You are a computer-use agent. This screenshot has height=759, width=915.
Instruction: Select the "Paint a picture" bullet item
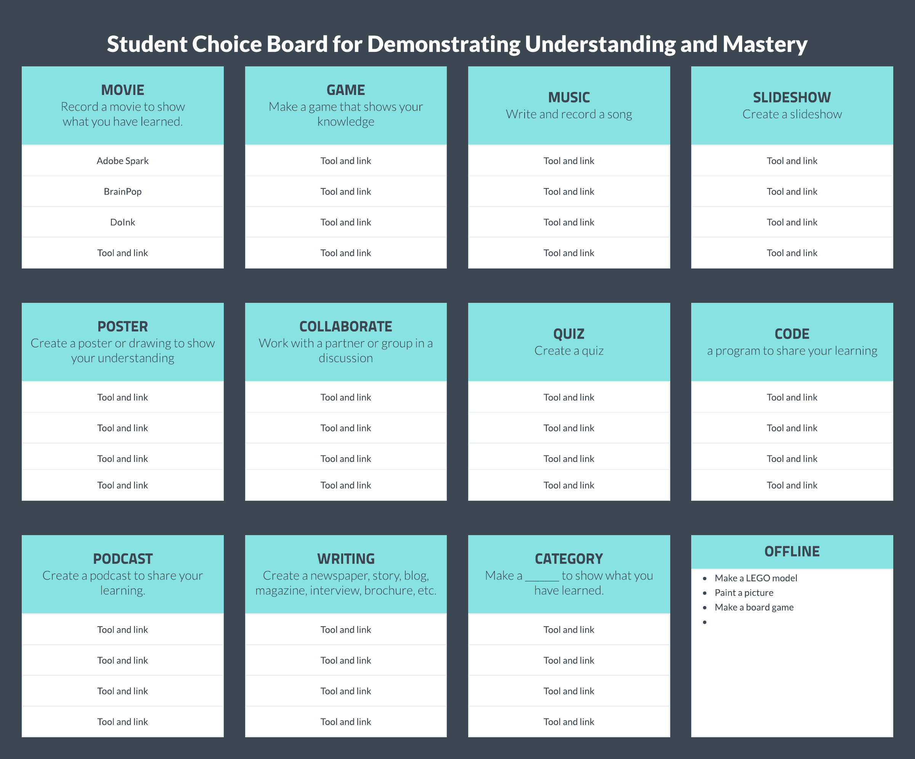744,593
